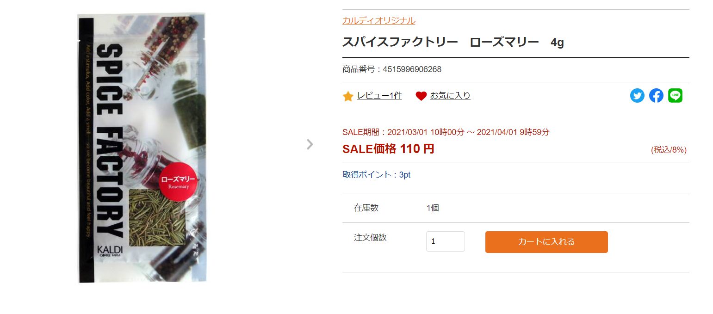Click the SALE価格 110 円 price text

click(x=388, y=149)
